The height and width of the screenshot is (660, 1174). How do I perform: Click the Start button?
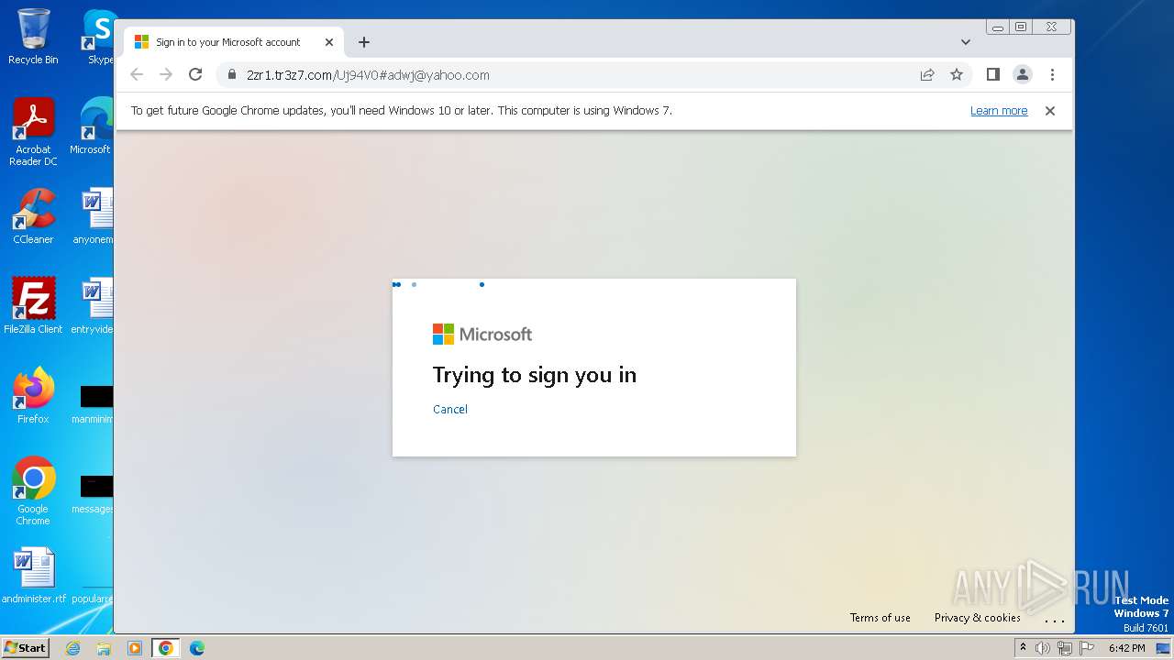[x=25, y=647]
